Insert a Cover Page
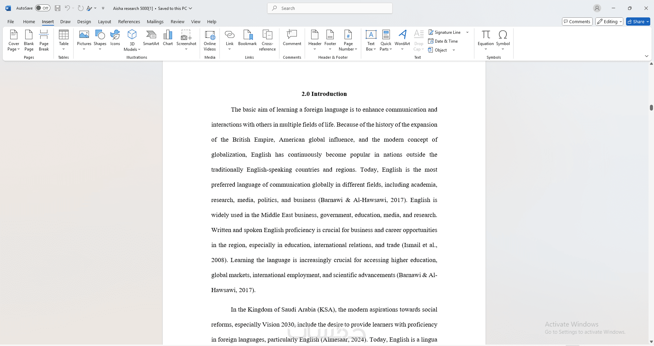Image resolution: width=654 pixels, height=346 pixels. pos(14,40)
